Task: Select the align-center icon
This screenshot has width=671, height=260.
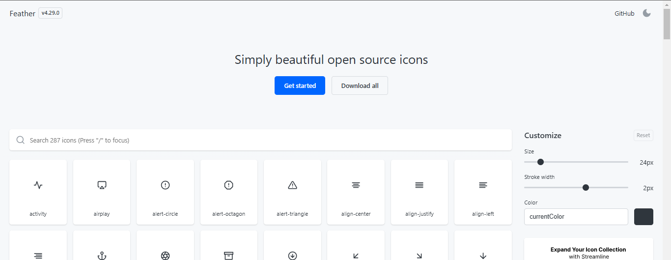Action: pyautogui.click(x=356, y=192)
